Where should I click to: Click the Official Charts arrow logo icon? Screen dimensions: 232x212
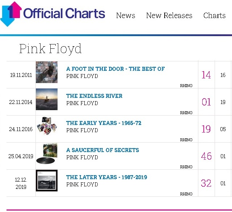(x=11, y=14)
